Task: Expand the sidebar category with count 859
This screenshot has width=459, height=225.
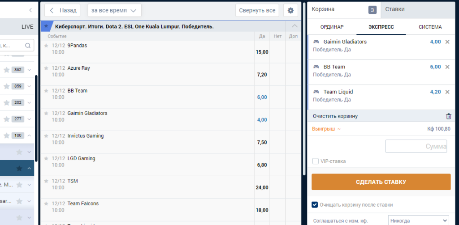Action: 29,86
